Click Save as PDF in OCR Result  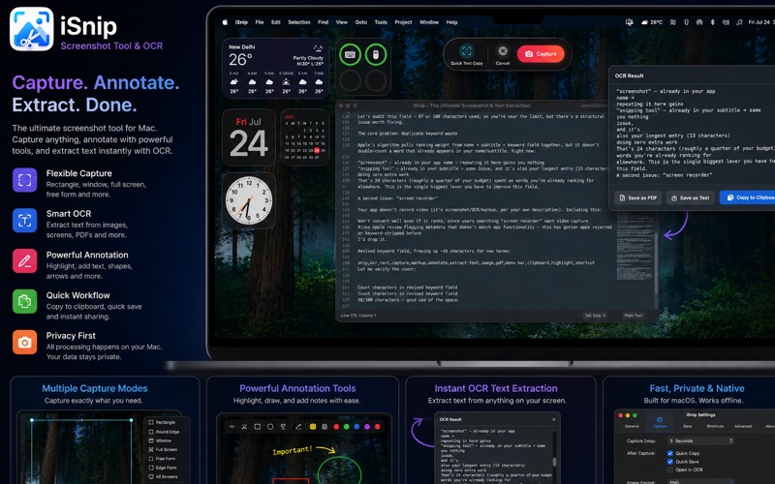[638, 197]
